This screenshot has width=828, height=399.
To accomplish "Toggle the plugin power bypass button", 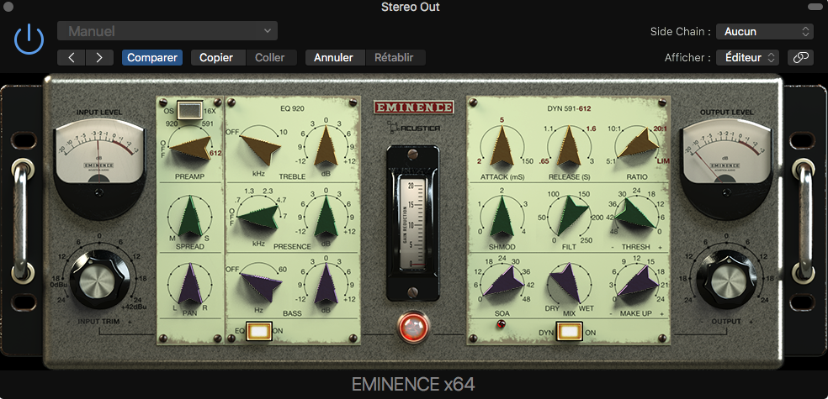I will click(29, 39).
